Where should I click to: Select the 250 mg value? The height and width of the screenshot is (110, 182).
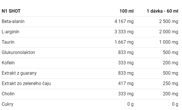click(171, 84)
